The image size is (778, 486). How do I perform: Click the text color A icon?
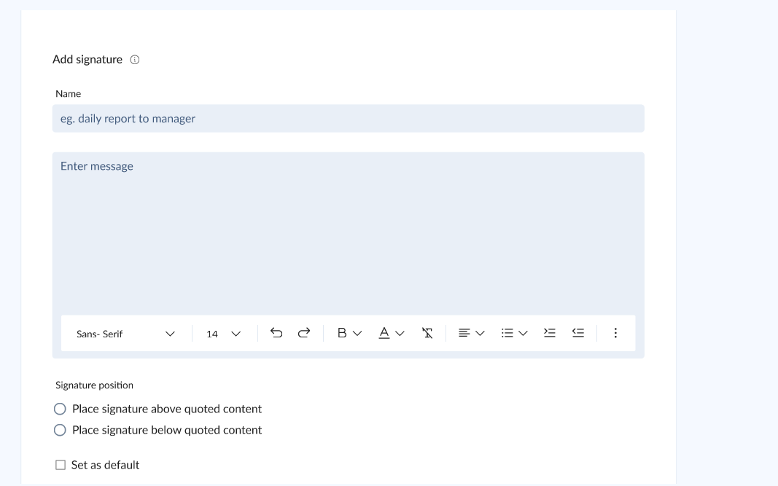tap(384, 333)
